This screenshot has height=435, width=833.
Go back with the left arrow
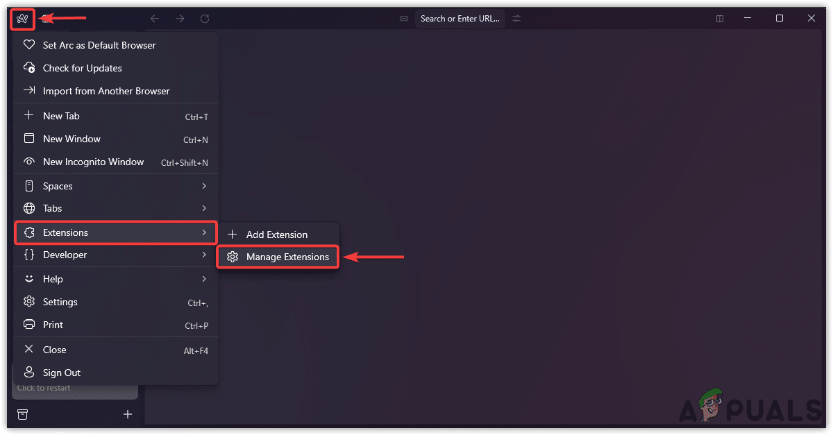pos(155,19)
